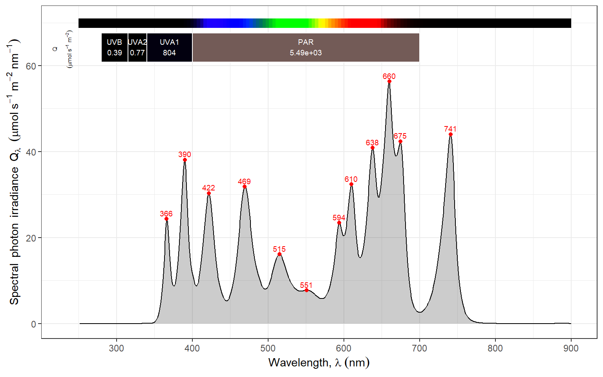Select the peak marker labeled 469
Viewport: 603px width, 377px height.
click(x=244, y=187)
